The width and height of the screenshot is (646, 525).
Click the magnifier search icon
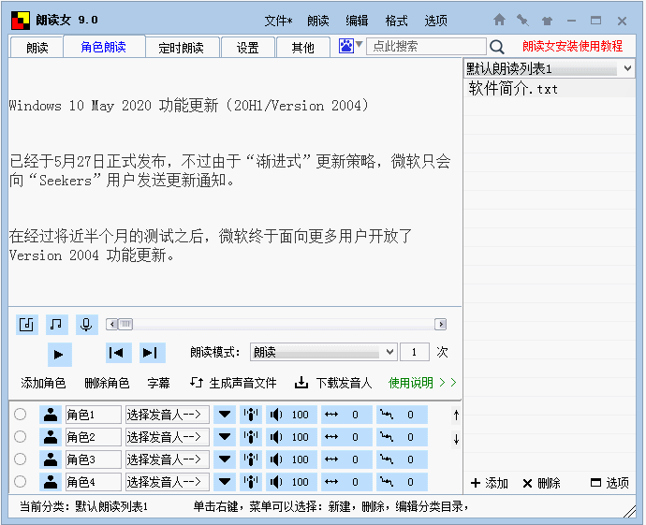pyautogui.click(x=497, y=47)
